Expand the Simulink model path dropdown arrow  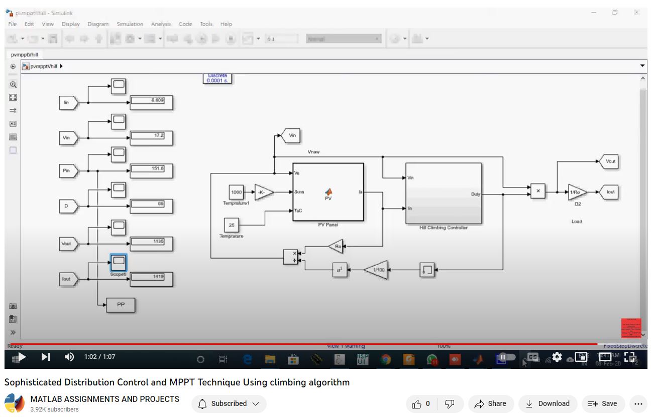click(x=642, y=66)
